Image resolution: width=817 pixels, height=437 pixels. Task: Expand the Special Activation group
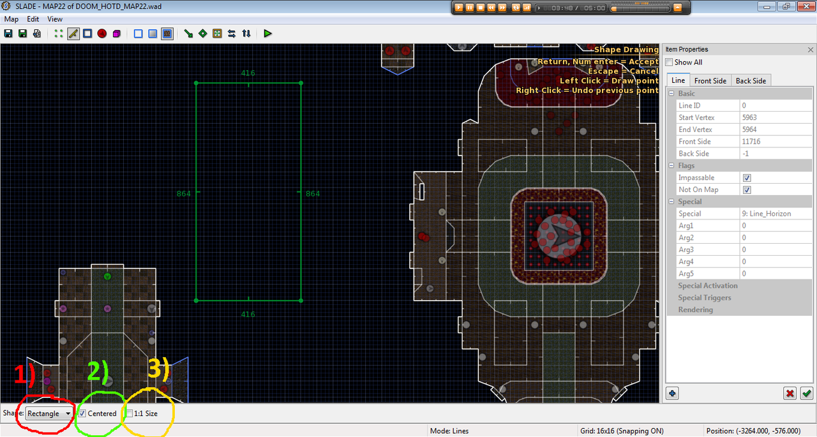707,286
